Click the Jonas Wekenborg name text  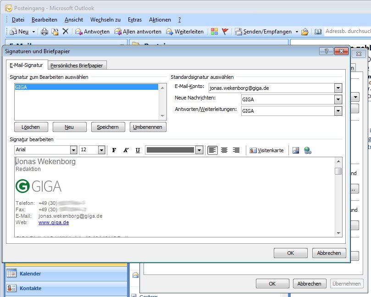(x=45, y=161)
